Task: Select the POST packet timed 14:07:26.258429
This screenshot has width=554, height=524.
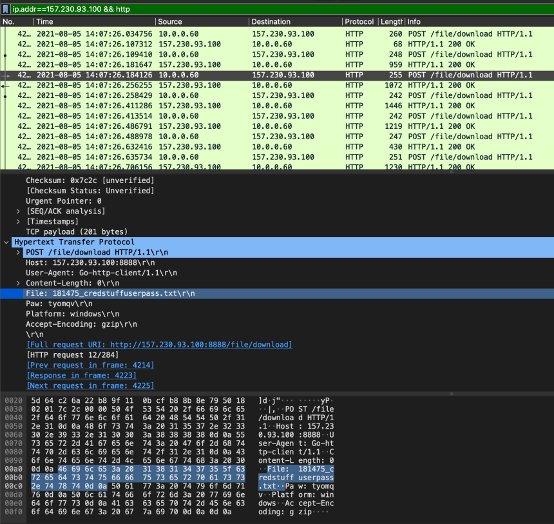Action: [277, 95]
